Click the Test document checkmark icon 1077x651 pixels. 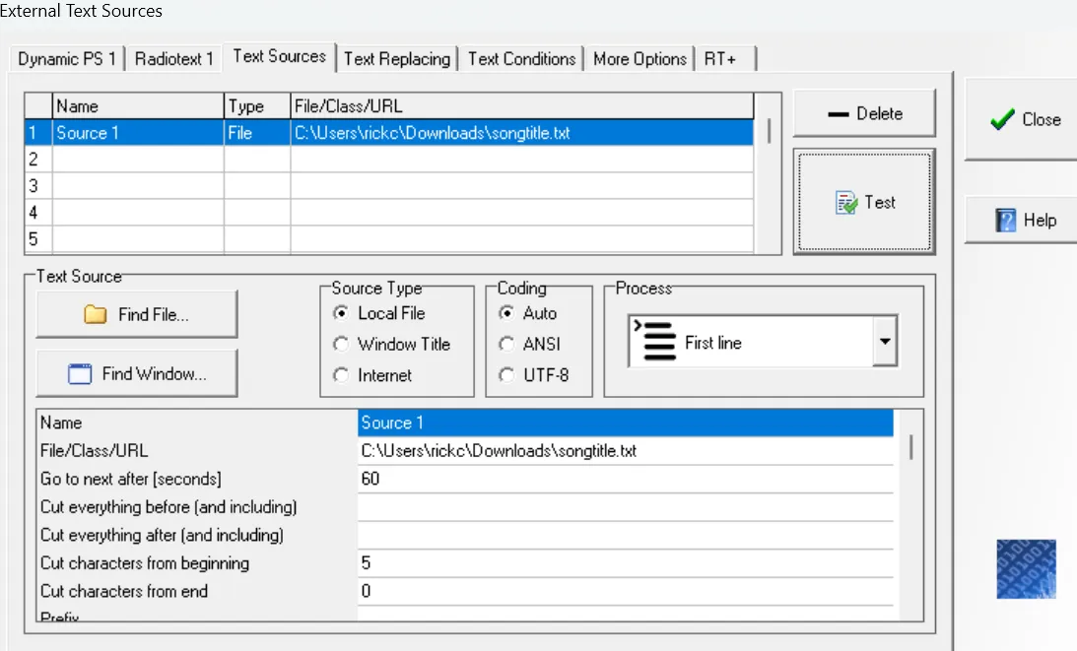point(845,203)
